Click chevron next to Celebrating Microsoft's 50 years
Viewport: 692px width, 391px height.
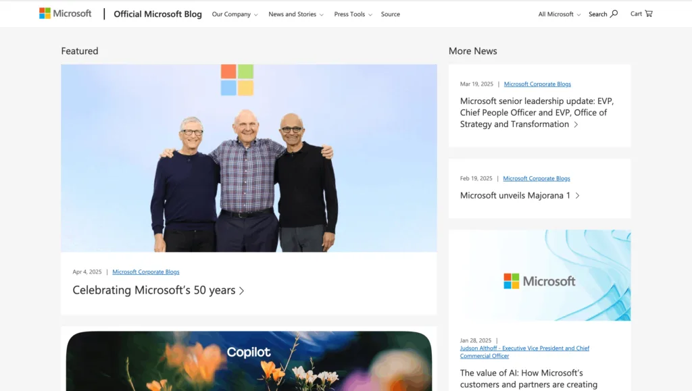pyautogui.click(x=241, y=291)
